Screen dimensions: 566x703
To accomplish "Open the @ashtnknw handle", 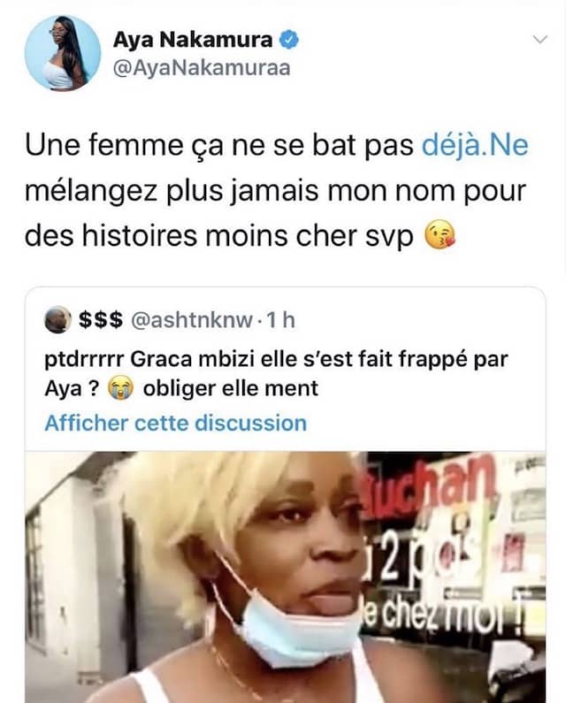I will pyautogui.click(x=192, y=320).
